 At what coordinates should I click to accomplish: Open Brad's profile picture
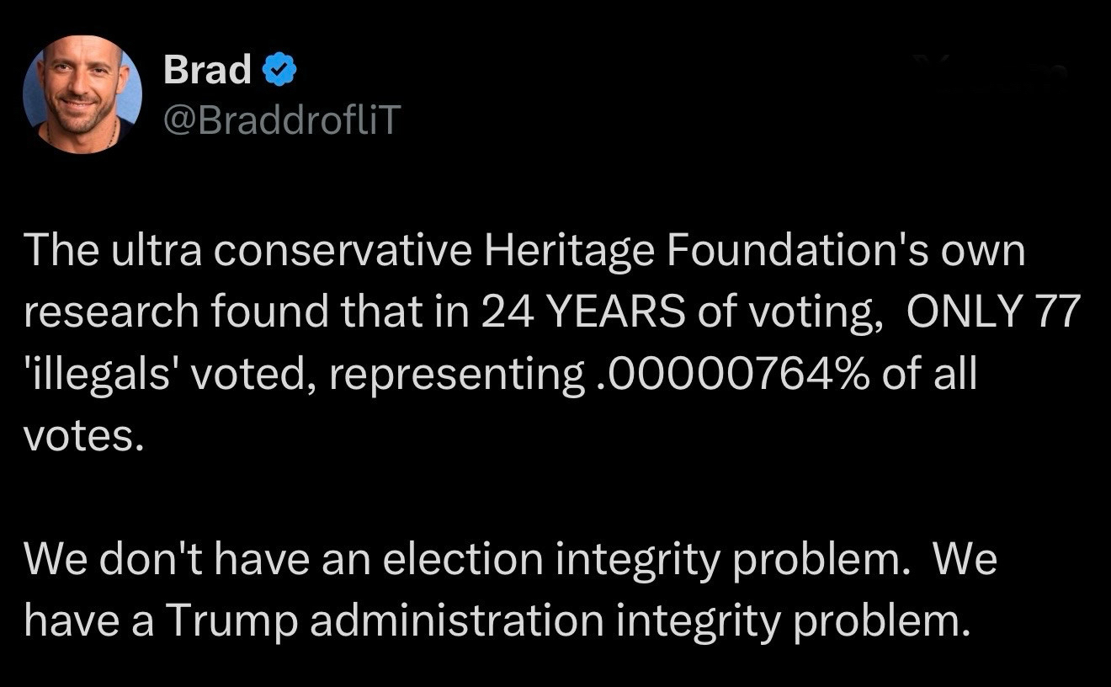(82, 94)
